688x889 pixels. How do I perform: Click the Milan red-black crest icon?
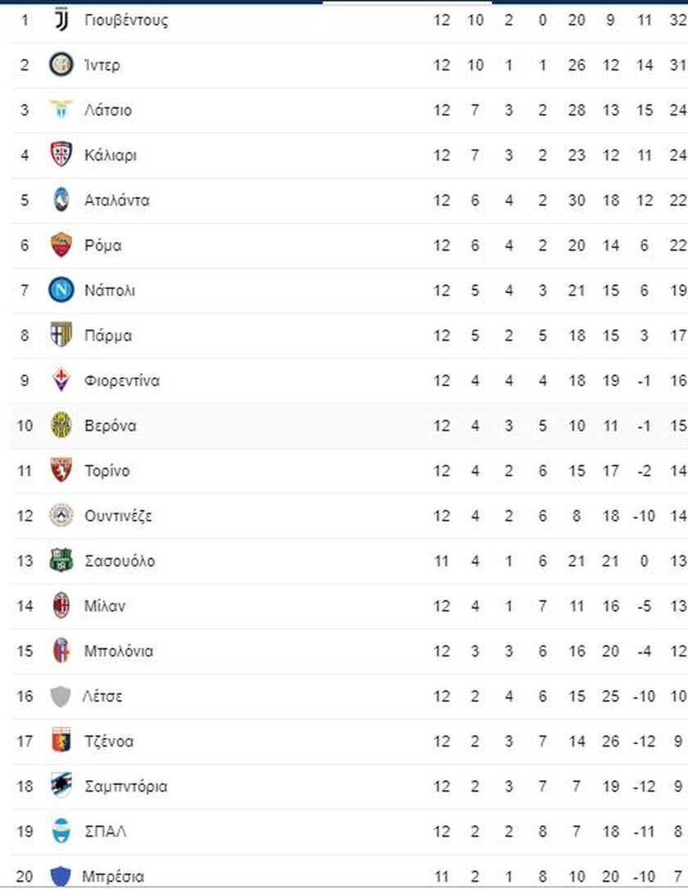[61, 606]
